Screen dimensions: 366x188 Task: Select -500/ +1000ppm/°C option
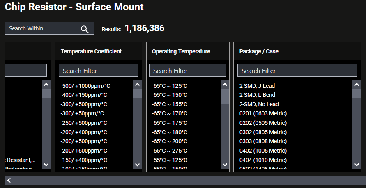pos(85,86)
